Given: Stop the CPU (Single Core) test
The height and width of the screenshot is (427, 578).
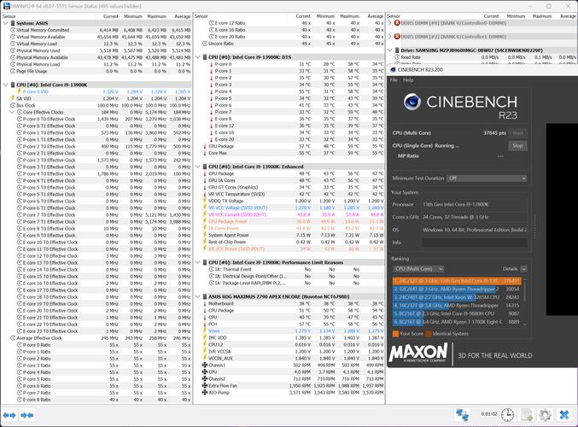Looking at the screenshot, I should (517, 146).
